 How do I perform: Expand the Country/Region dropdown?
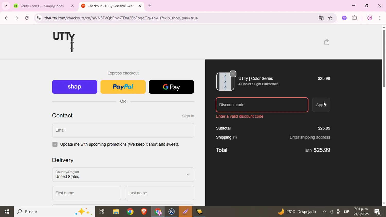pyautogui.click(x=123, y=175)
